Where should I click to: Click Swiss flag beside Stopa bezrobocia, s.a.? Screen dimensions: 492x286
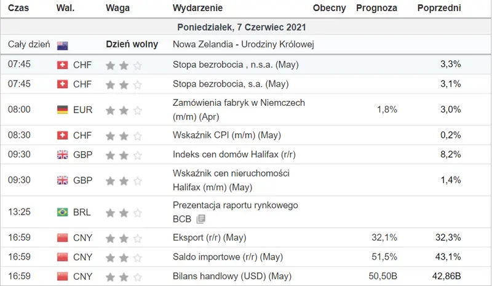pos(63,84)
